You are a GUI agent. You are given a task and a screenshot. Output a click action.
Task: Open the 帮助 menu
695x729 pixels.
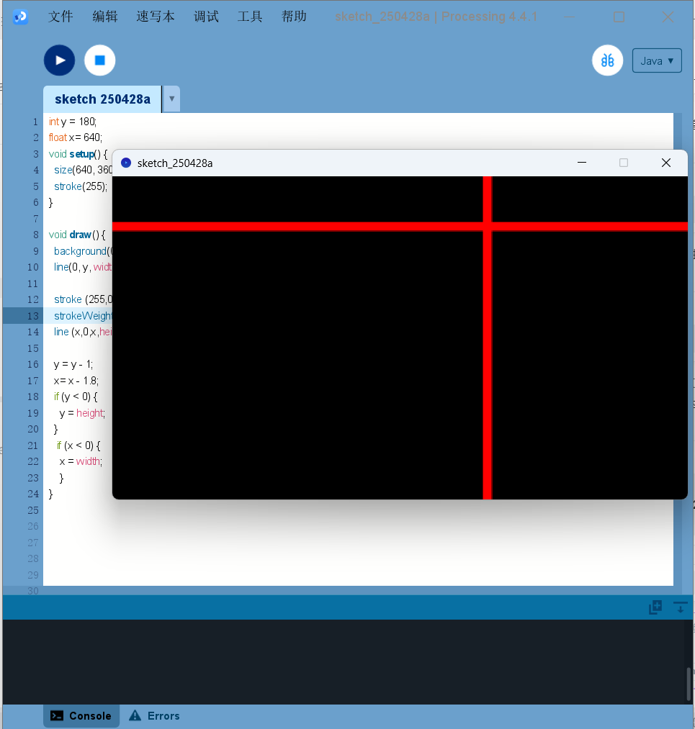(x=294, y=17)
